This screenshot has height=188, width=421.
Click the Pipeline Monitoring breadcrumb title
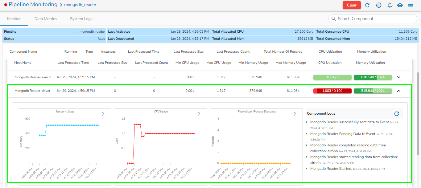33,5
